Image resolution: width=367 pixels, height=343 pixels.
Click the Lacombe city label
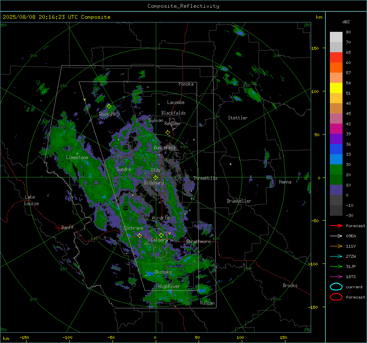point(176,102)
